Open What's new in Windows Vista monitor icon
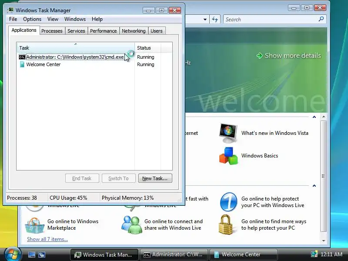Screen dimensions: 348x261 [228, 133]
